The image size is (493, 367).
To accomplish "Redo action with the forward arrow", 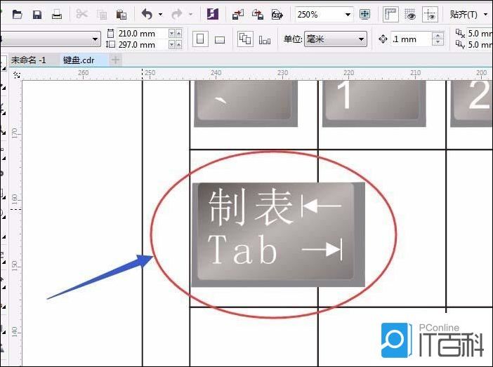I will (x=178, y=14).
